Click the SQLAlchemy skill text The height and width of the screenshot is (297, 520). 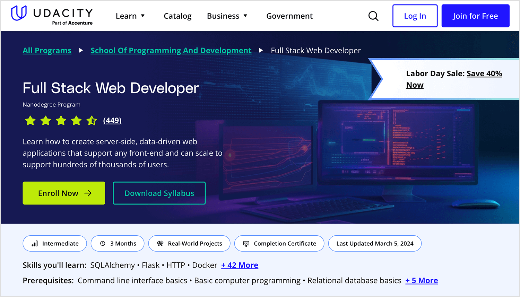(113, 265)
